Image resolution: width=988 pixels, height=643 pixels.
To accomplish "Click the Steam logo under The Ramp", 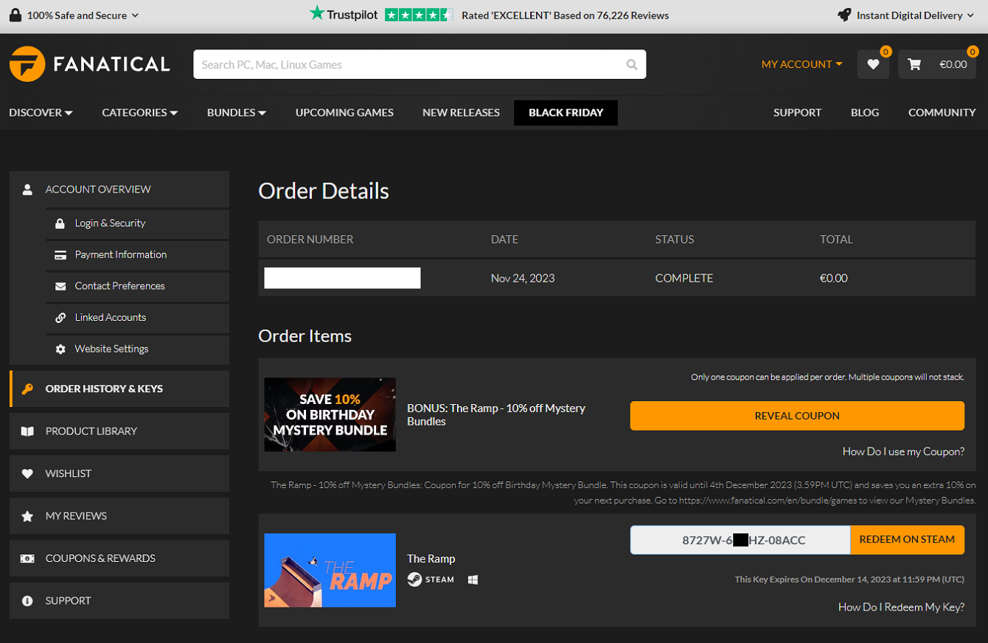I will click(x=414, y=580).
